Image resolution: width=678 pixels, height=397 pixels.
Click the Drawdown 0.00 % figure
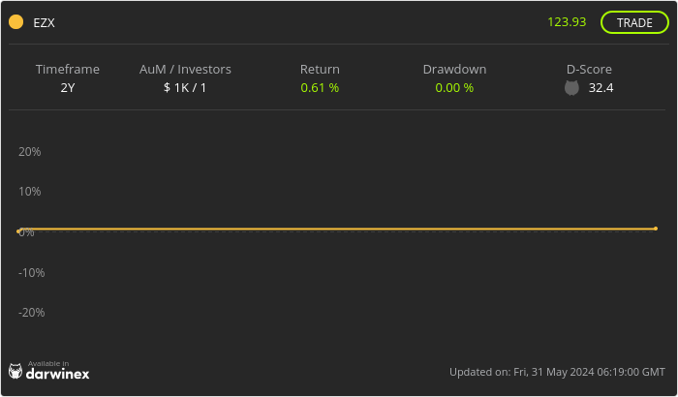[x=454, y=88]
